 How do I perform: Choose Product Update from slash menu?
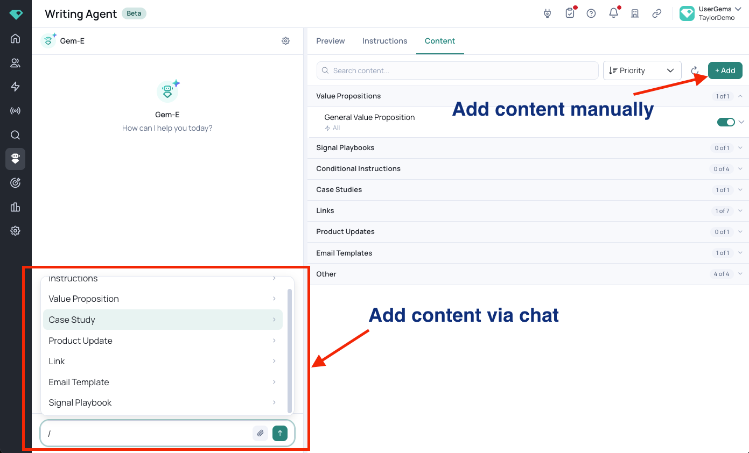163,341
